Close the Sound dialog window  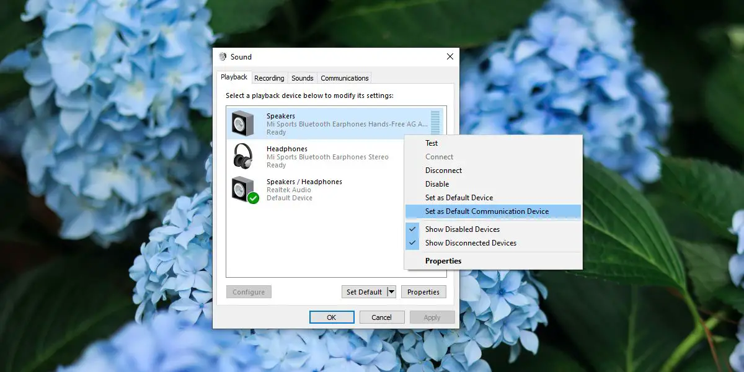(450, 56)
